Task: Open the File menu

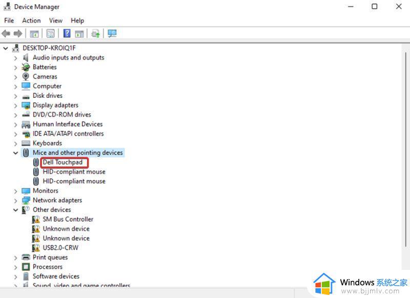Action: 9,20
